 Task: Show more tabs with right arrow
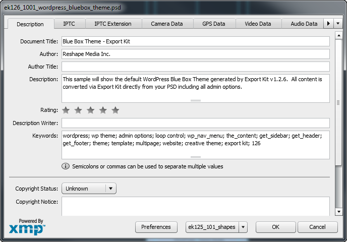pos(328,24)
